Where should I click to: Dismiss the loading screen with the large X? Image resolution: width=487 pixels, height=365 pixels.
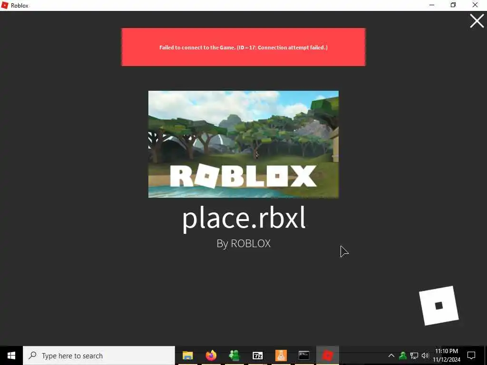click(x=477, y=21)
